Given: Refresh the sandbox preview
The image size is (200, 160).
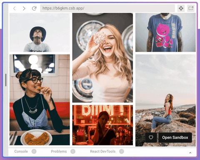Looking at the screenshot, I should (34, 8).
